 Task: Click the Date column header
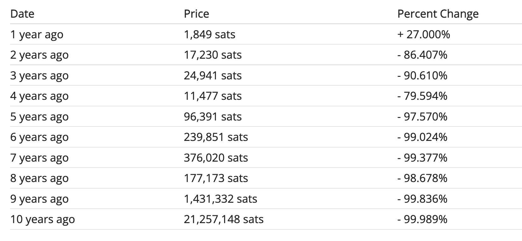click(22, 14)
